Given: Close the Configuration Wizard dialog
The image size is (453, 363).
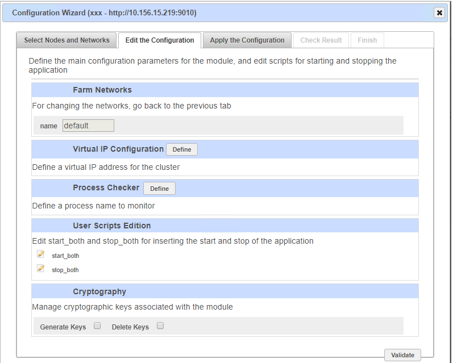Looking at the screenshot, I should coord(439,12).
